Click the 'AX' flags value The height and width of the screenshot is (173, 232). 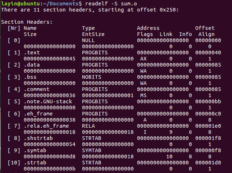pyautogui.click(x=144, y=59)
